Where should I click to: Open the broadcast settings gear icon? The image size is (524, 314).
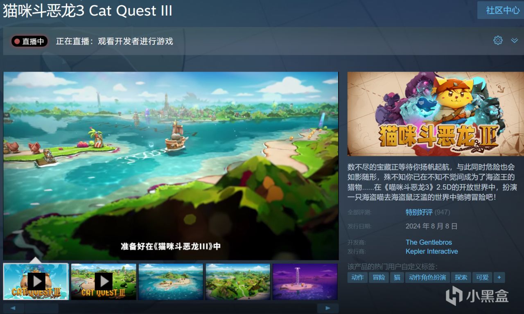[x=498, y=40]
